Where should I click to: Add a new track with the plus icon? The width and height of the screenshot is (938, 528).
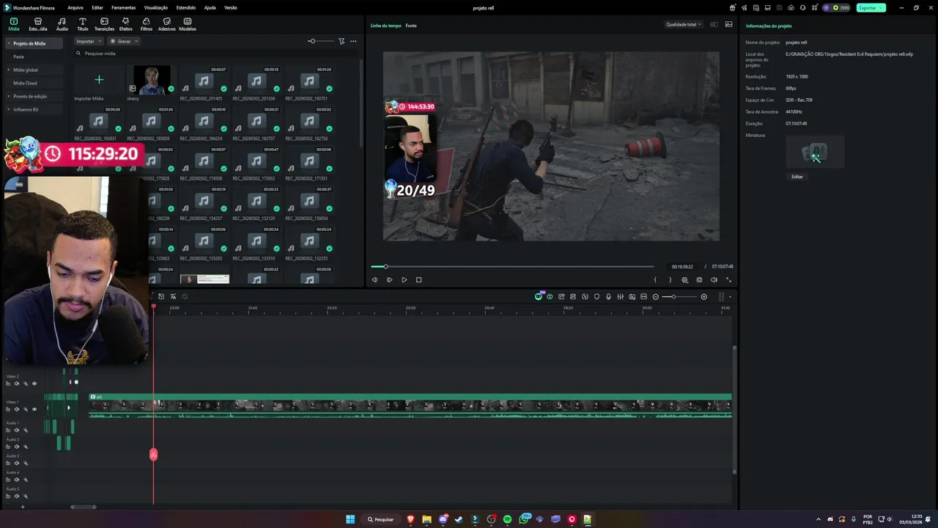tap(22, 507)
